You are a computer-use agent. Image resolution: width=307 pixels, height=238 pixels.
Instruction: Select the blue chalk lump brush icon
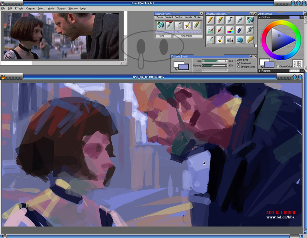240,40
